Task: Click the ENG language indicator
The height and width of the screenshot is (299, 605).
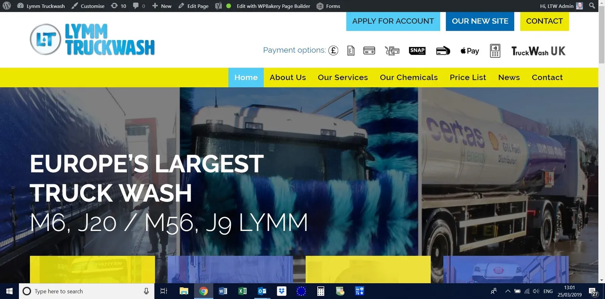Action: point(548,291)
